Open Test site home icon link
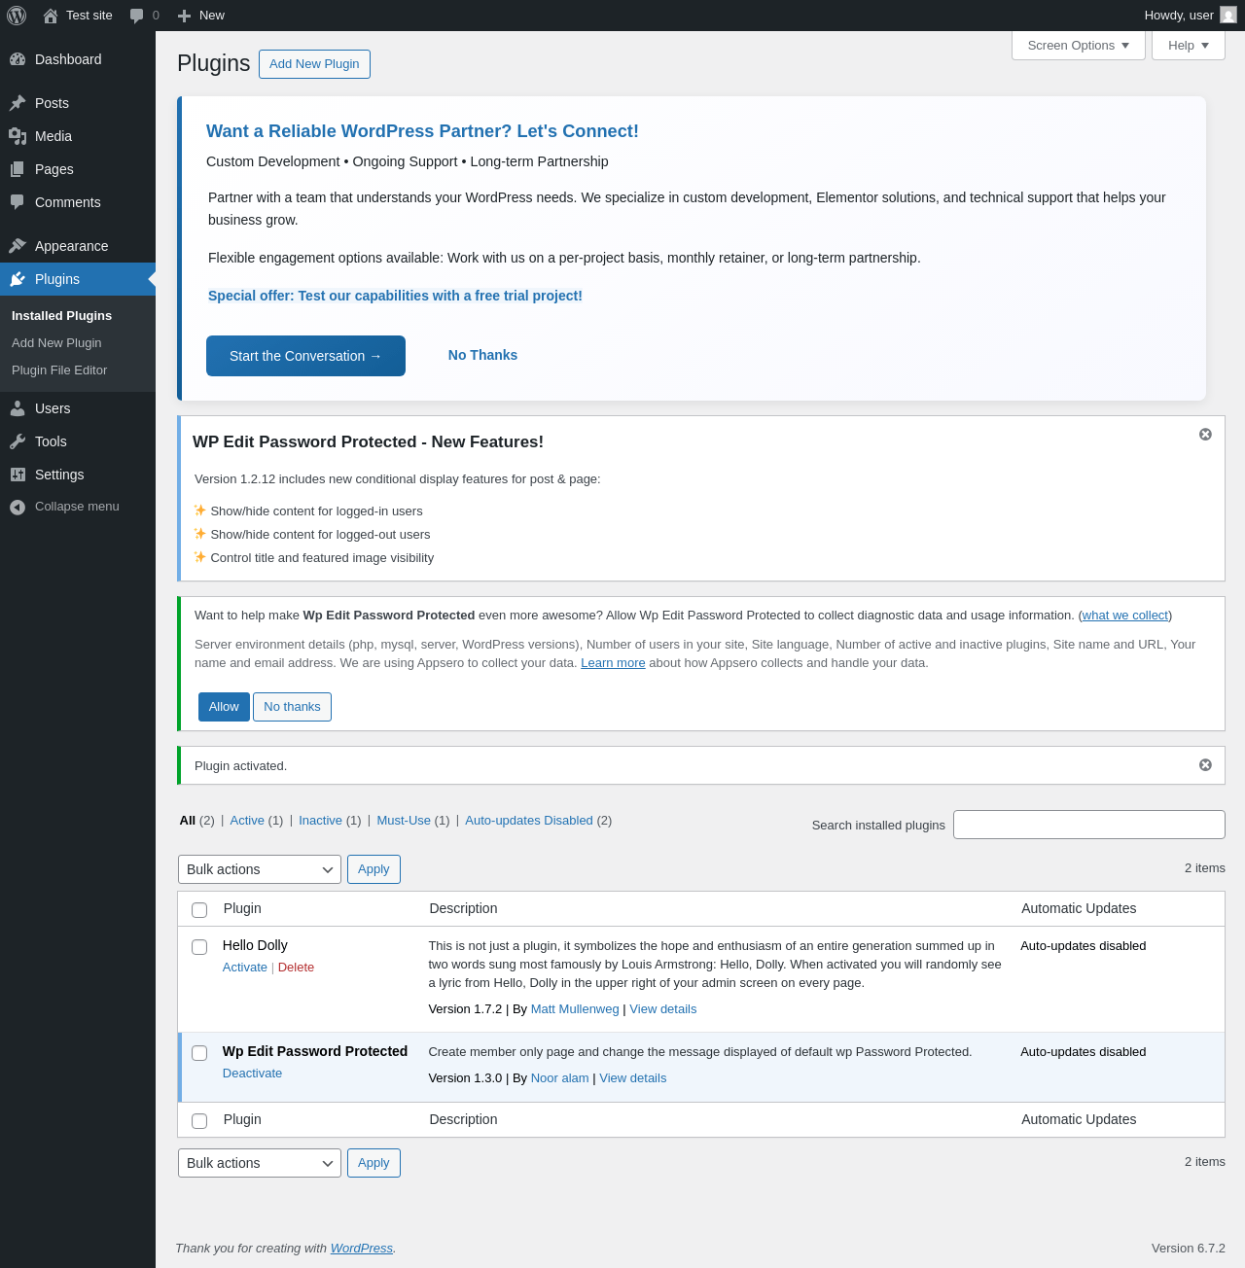This screenshot has height=1268, width=1245. (51, 16)
